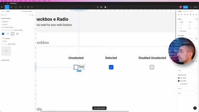Click the blue Share button
199x112 pixels.
click(185, 7)
